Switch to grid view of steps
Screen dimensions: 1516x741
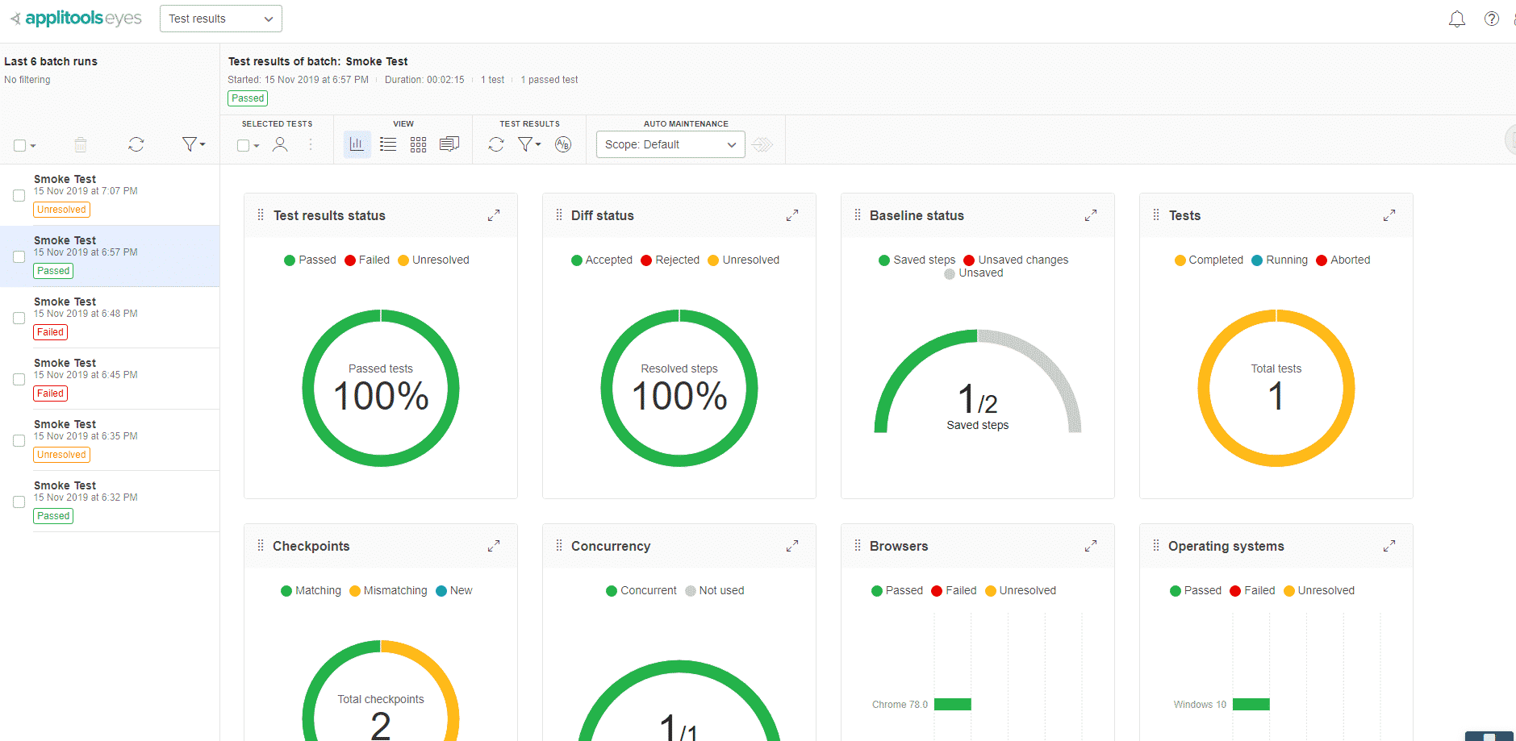tap(418, 144)
